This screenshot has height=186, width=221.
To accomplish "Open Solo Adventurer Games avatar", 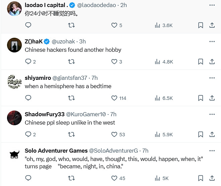I will (14, 154).
